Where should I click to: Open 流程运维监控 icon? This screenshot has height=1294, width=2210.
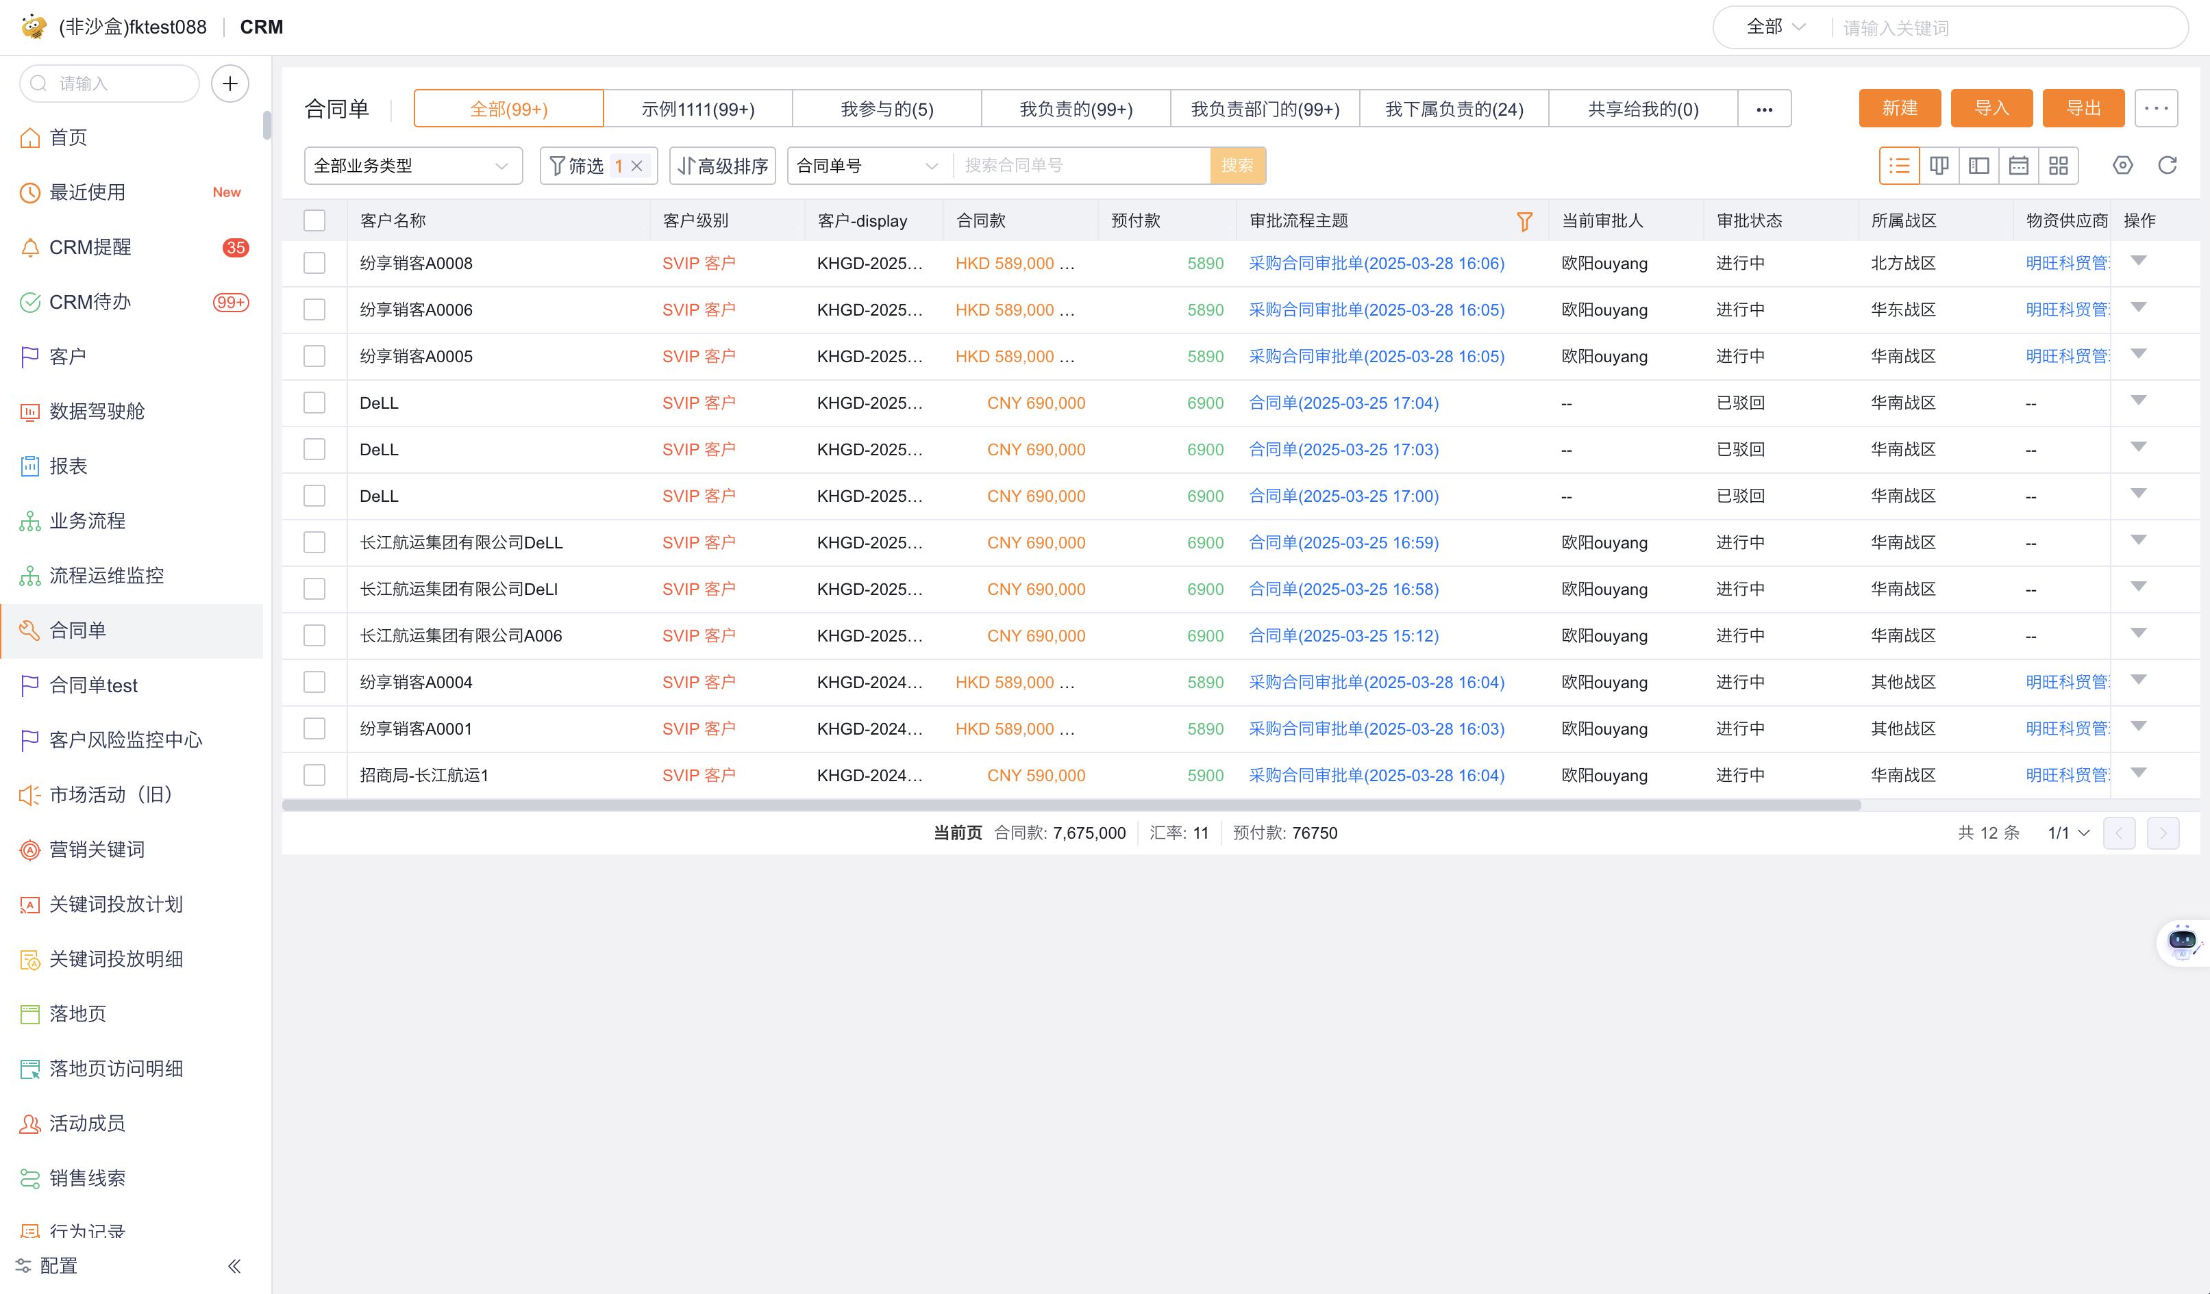coord(30,575)
